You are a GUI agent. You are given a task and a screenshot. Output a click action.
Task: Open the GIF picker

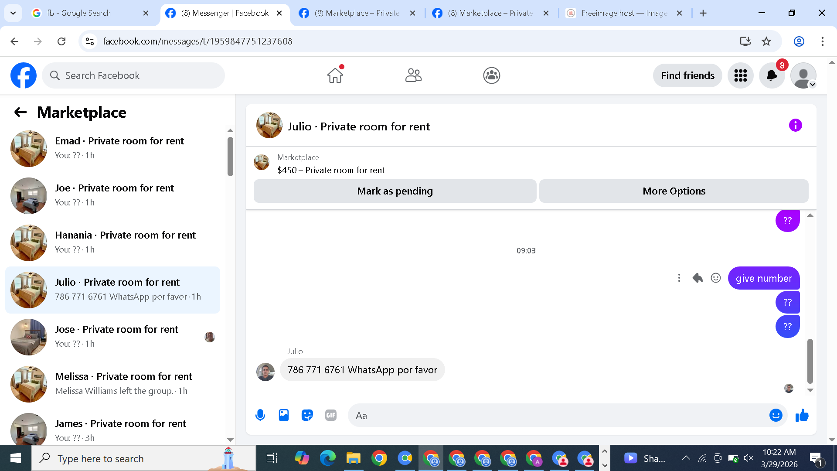[x=331, y=415]
